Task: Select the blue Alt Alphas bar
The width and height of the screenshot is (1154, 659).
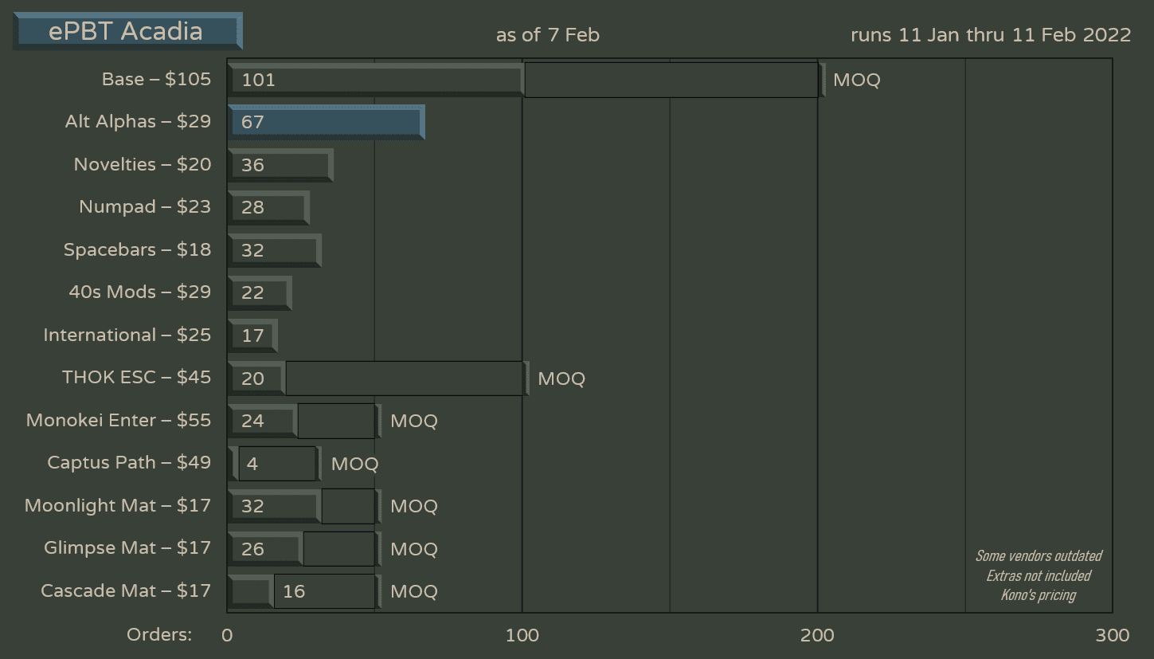Action: [326, 122]
